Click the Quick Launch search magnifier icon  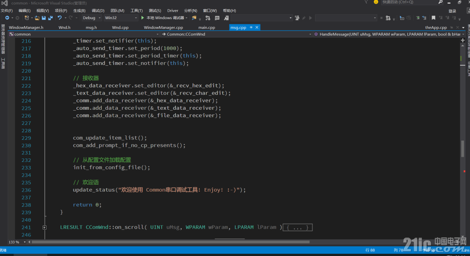tap(440, 2)
